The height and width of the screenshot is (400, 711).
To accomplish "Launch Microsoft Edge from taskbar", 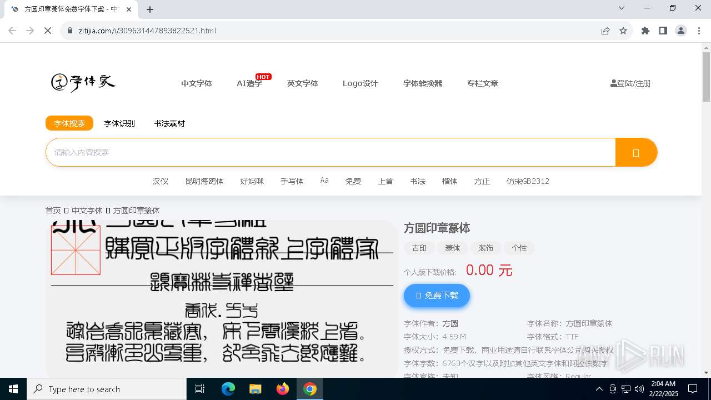I will click(x=228, y=389).
